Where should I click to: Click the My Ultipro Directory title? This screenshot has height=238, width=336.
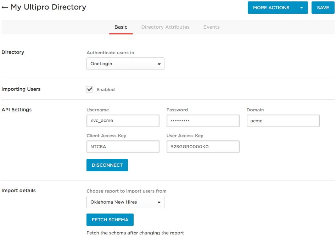click(49, 7)
